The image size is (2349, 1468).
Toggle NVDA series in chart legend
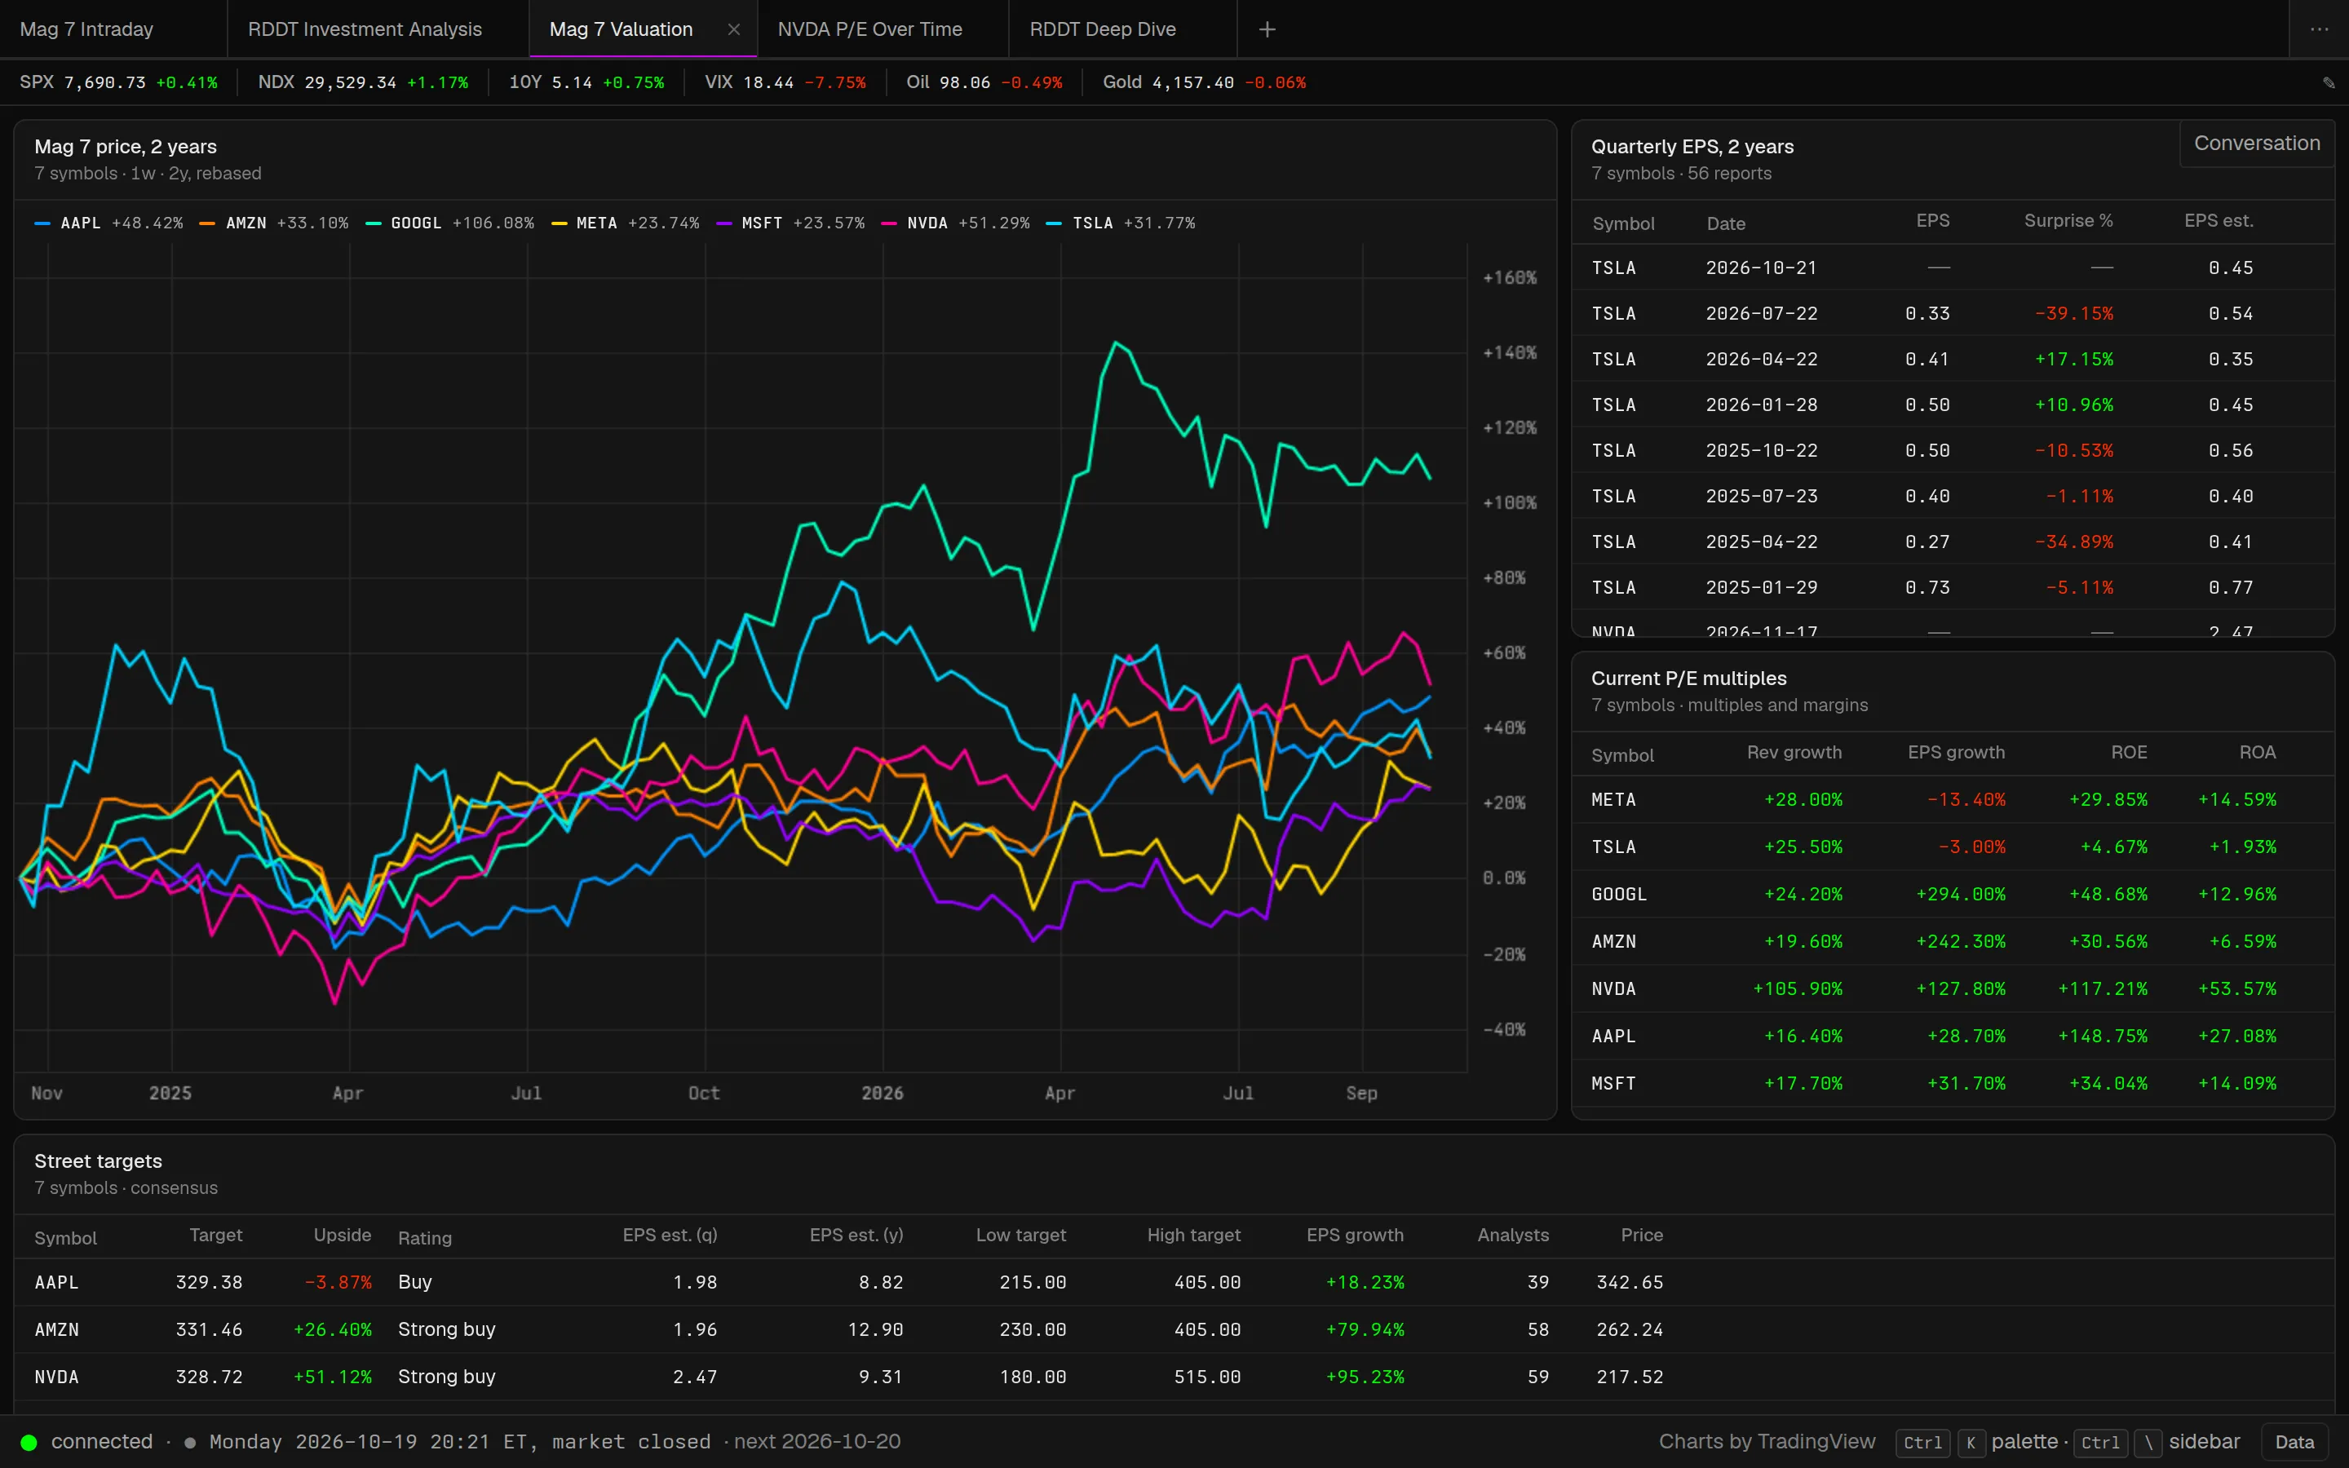tap(956, 223)
